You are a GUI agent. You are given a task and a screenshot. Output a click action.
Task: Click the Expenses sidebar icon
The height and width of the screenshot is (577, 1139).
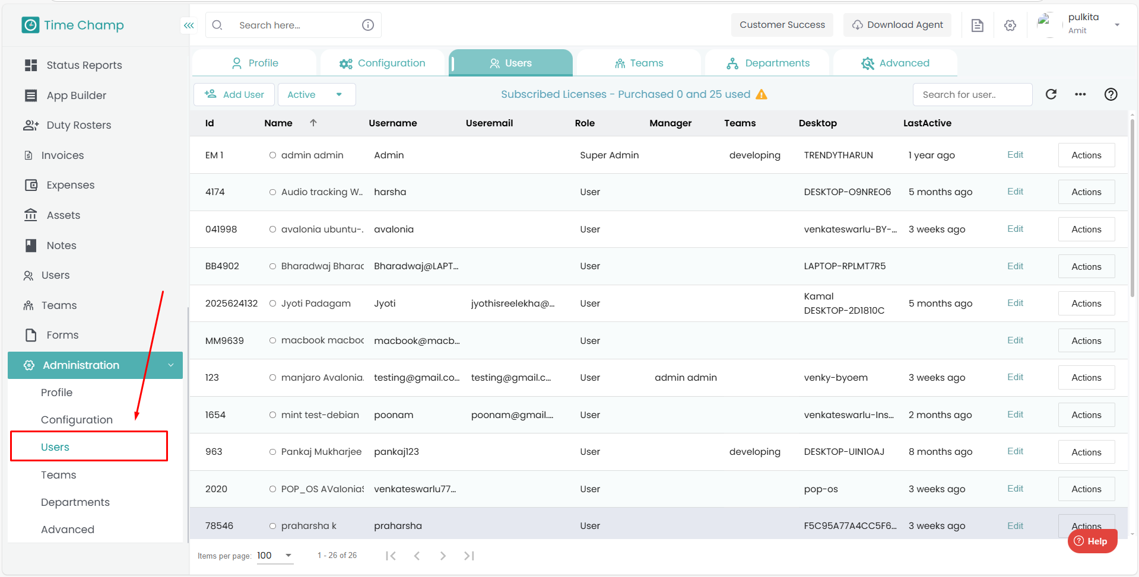click(31, 185)
